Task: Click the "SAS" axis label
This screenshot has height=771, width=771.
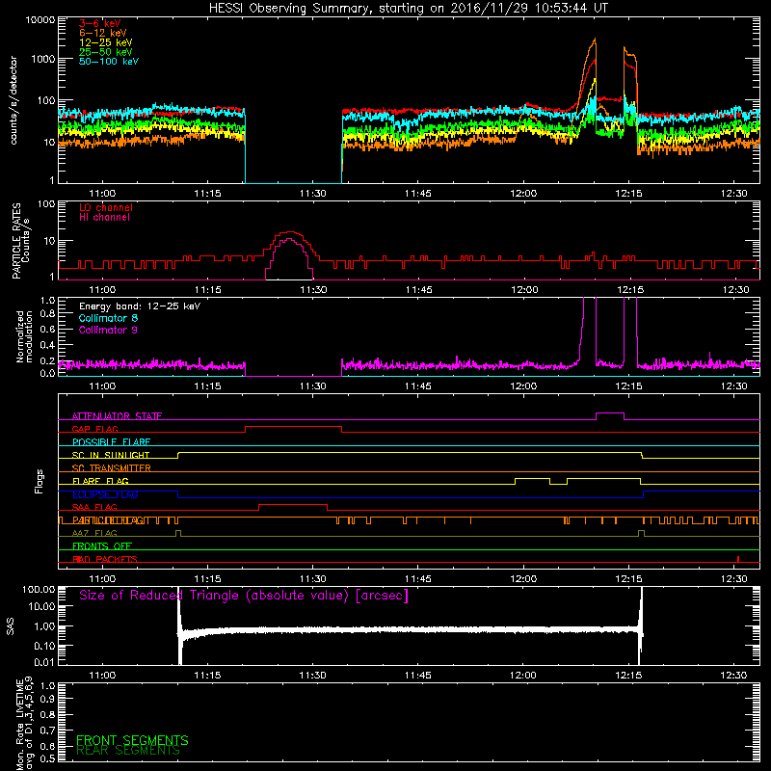Action: tap(11, 626)
